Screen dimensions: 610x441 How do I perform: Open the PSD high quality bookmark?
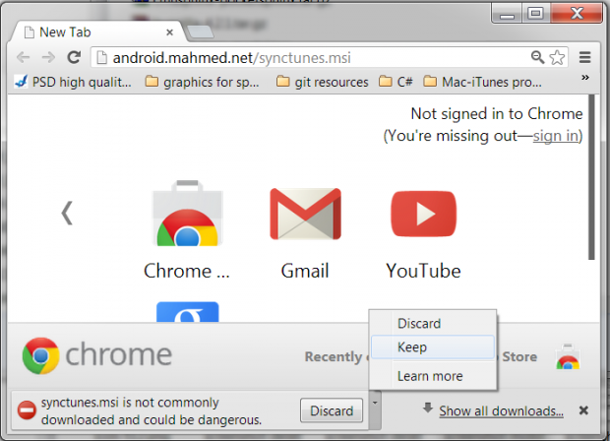pyautogui.click(x=73, y=82)
